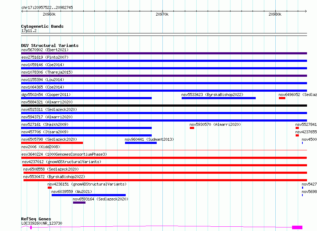The width and height of the screenshot is (317, 231).
Task: Click the nsv457706 (Itsara2009) label
Action: (45, 132)
